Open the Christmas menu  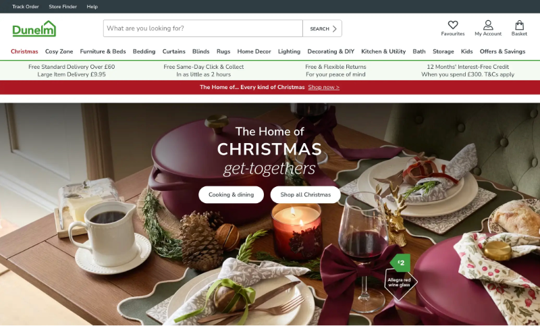24,51
